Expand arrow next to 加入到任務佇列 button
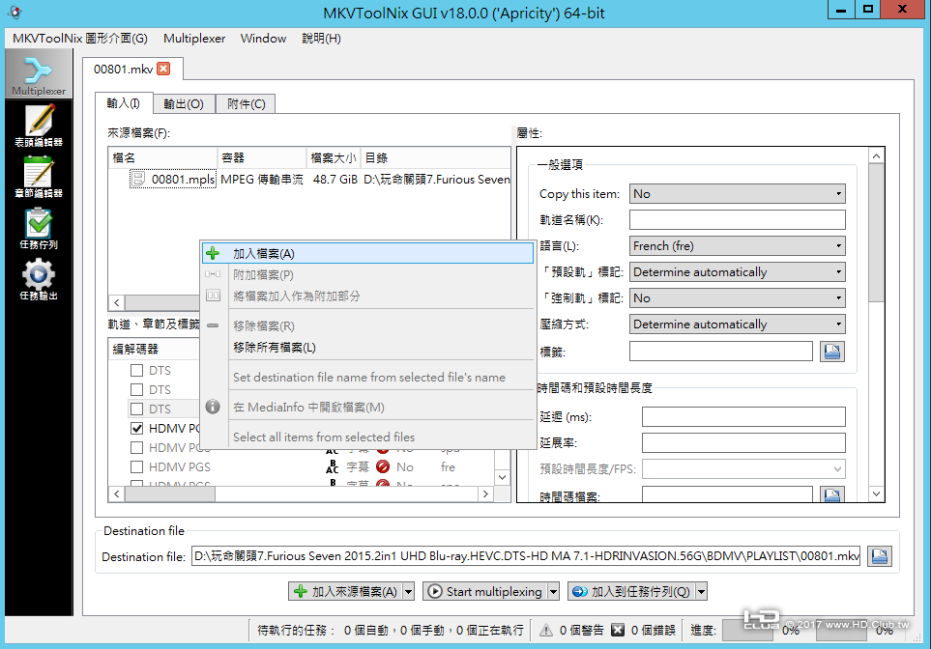This screenshot has height=649, width=931. click(x=701, y=591)
